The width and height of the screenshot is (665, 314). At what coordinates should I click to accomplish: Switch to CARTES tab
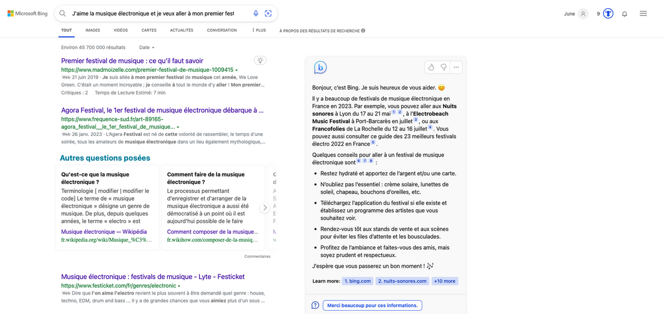(x=149, y=30)
